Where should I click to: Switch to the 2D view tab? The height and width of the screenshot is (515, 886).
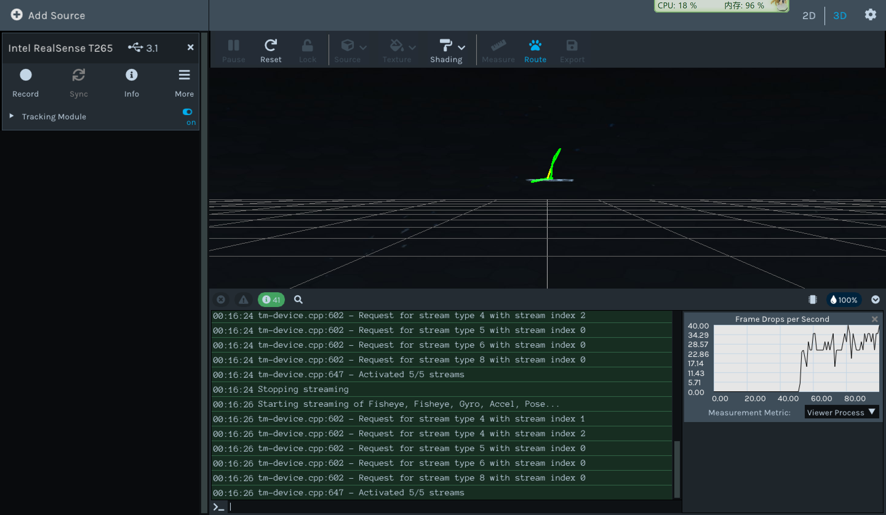coord(809,15)
